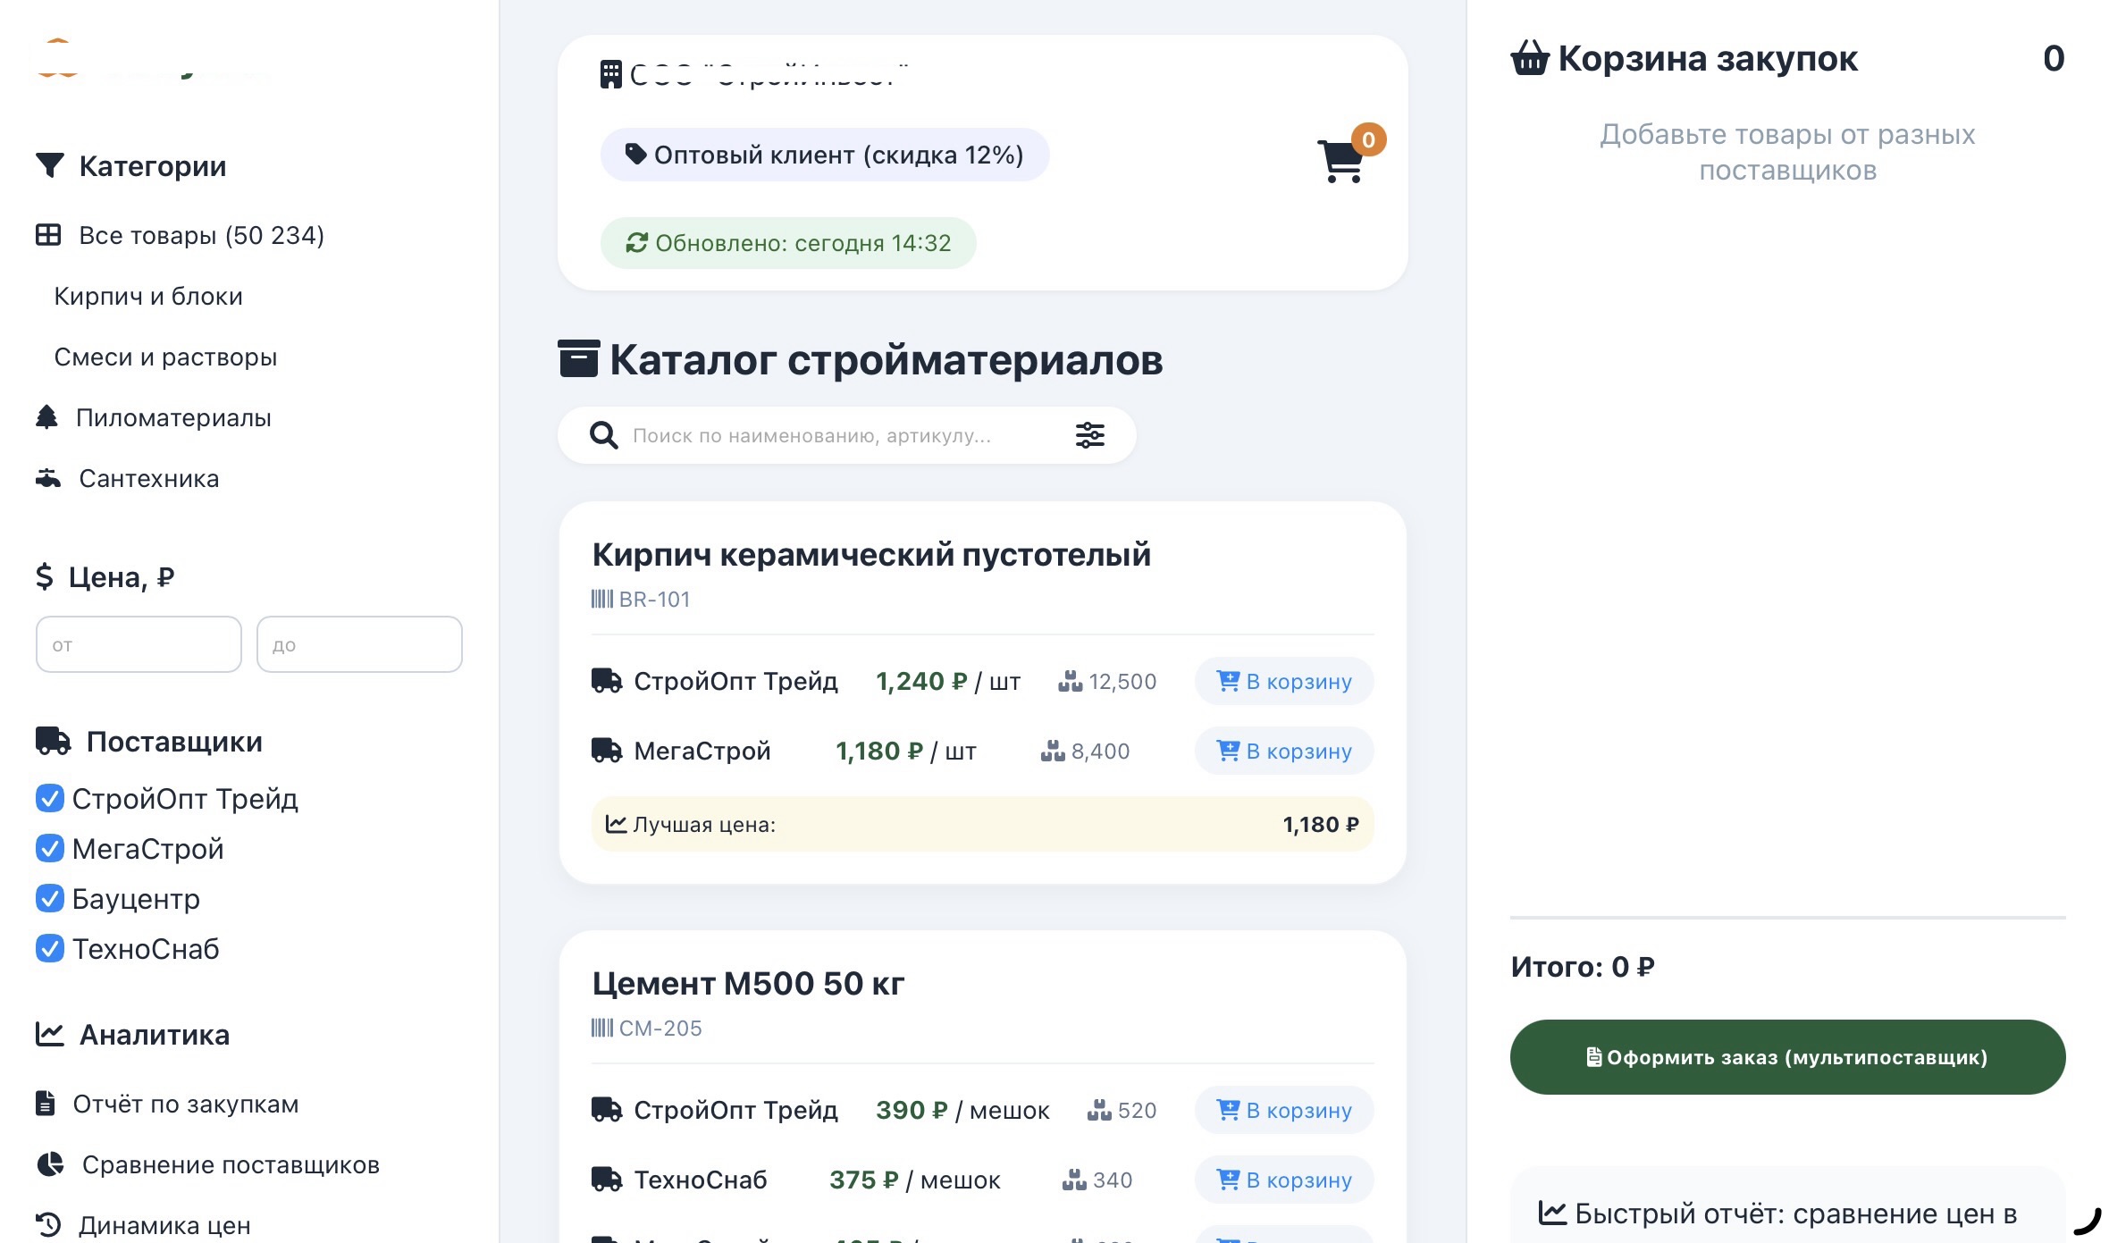Click the refresh icon in Обновлено badge

click(x=636, y=242)
